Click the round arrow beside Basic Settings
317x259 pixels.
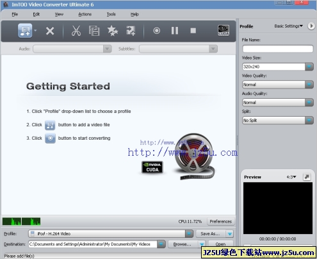click(311, 26)
